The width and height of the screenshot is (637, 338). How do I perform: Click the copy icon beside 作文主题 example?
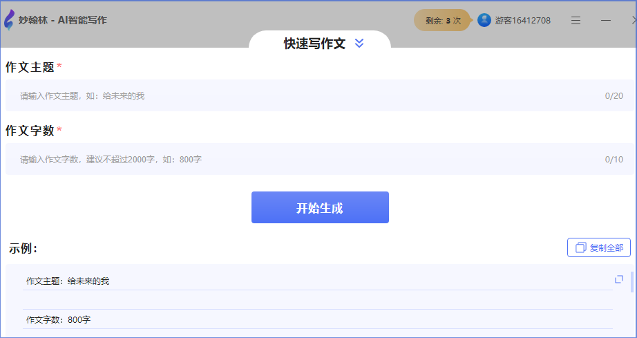[x=619, y=279]
